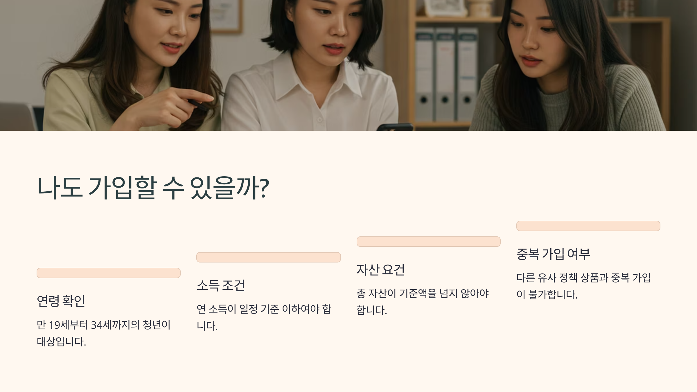Click the picture frame on the wall
Screen dimensions: 697x392
click(x=226, y=16)
